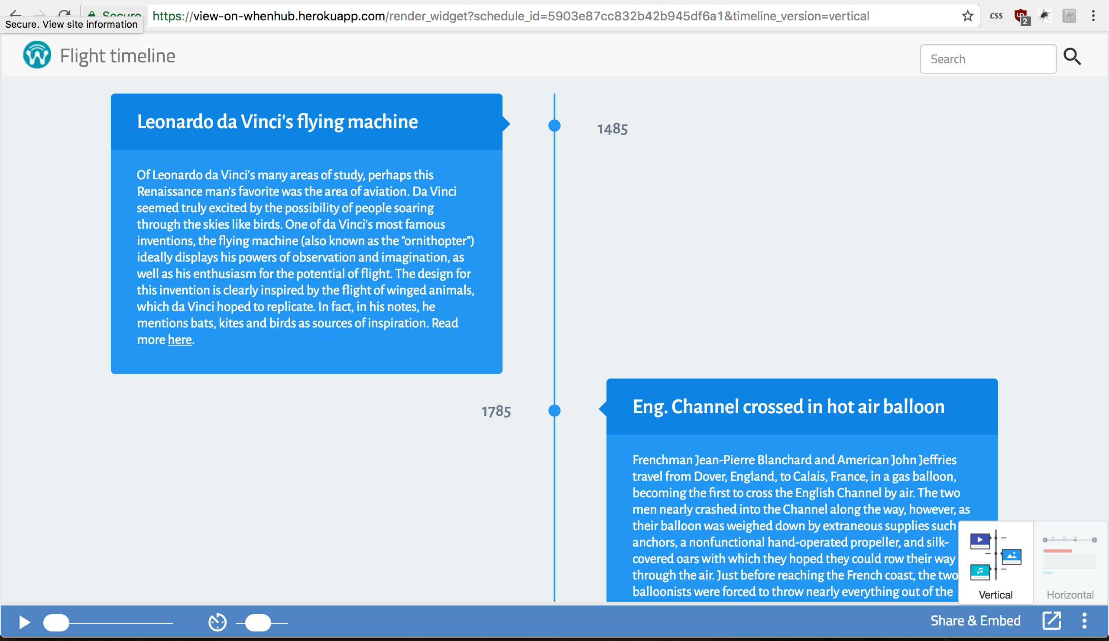The image size is (1109, 641).
Task: Click the CSS extension icon
Action: [x=996, y=16]
